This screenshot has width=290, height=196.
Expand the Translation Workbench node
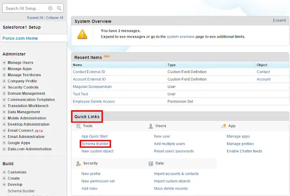pos(4,106)
